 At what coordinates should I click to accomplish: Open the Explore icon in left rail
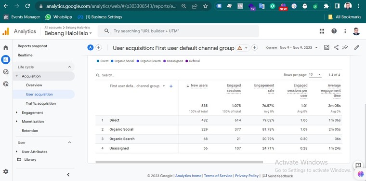coord(6,72)
